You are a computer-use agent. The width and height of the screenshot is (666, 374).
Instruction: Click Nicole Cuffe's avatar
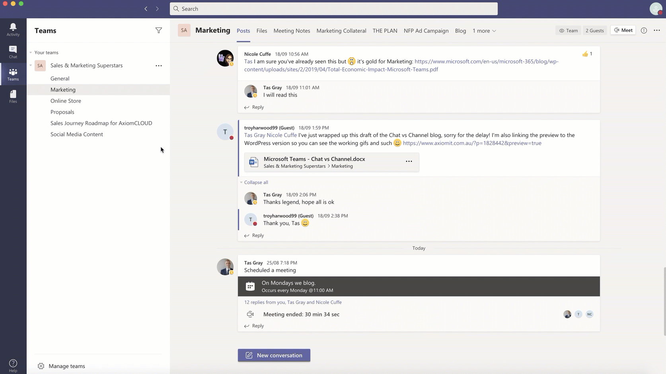tap(225, 58)
